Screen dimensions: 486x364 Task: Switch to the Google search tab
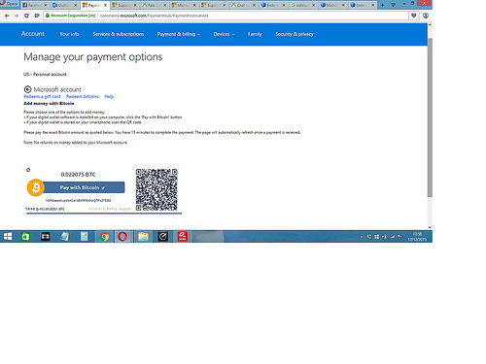(x=303, y=5)
